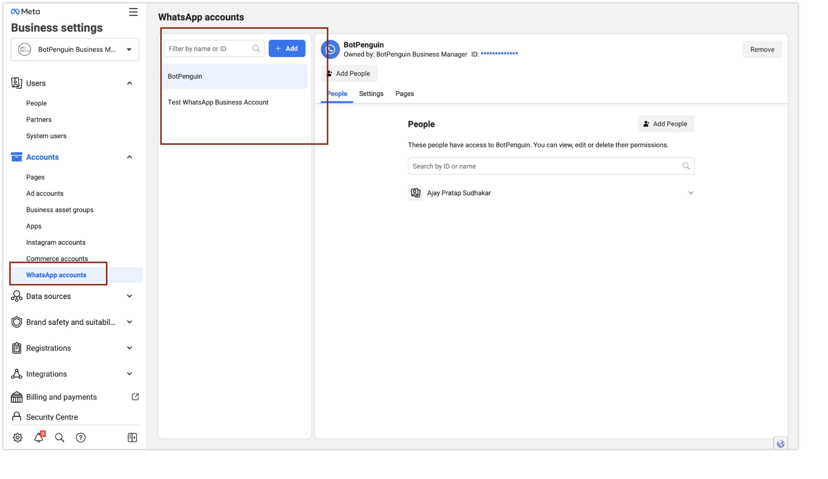Click the Brand safety shield icon

point(16,322)
